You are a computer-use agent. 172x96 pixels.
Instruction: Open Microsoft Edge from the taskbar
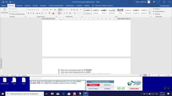pos(63,94)
